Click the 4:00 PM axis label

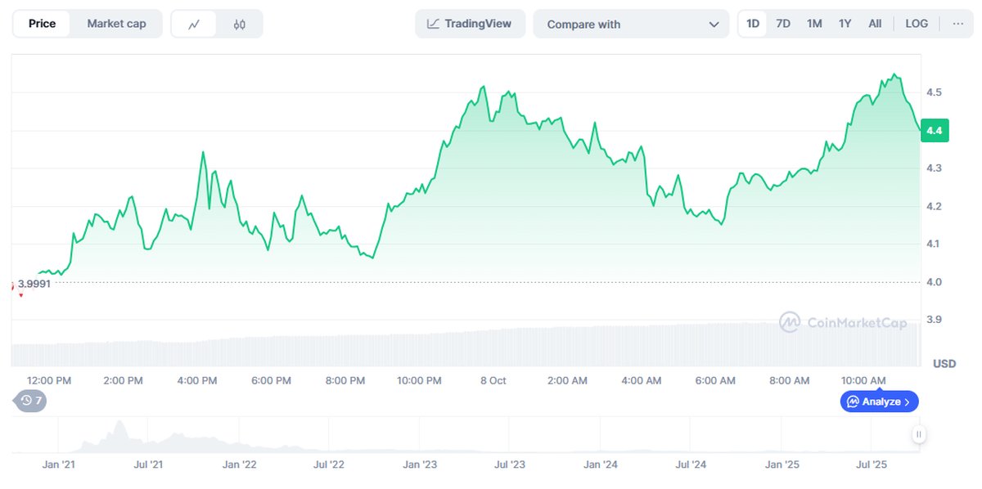(197, 380)
